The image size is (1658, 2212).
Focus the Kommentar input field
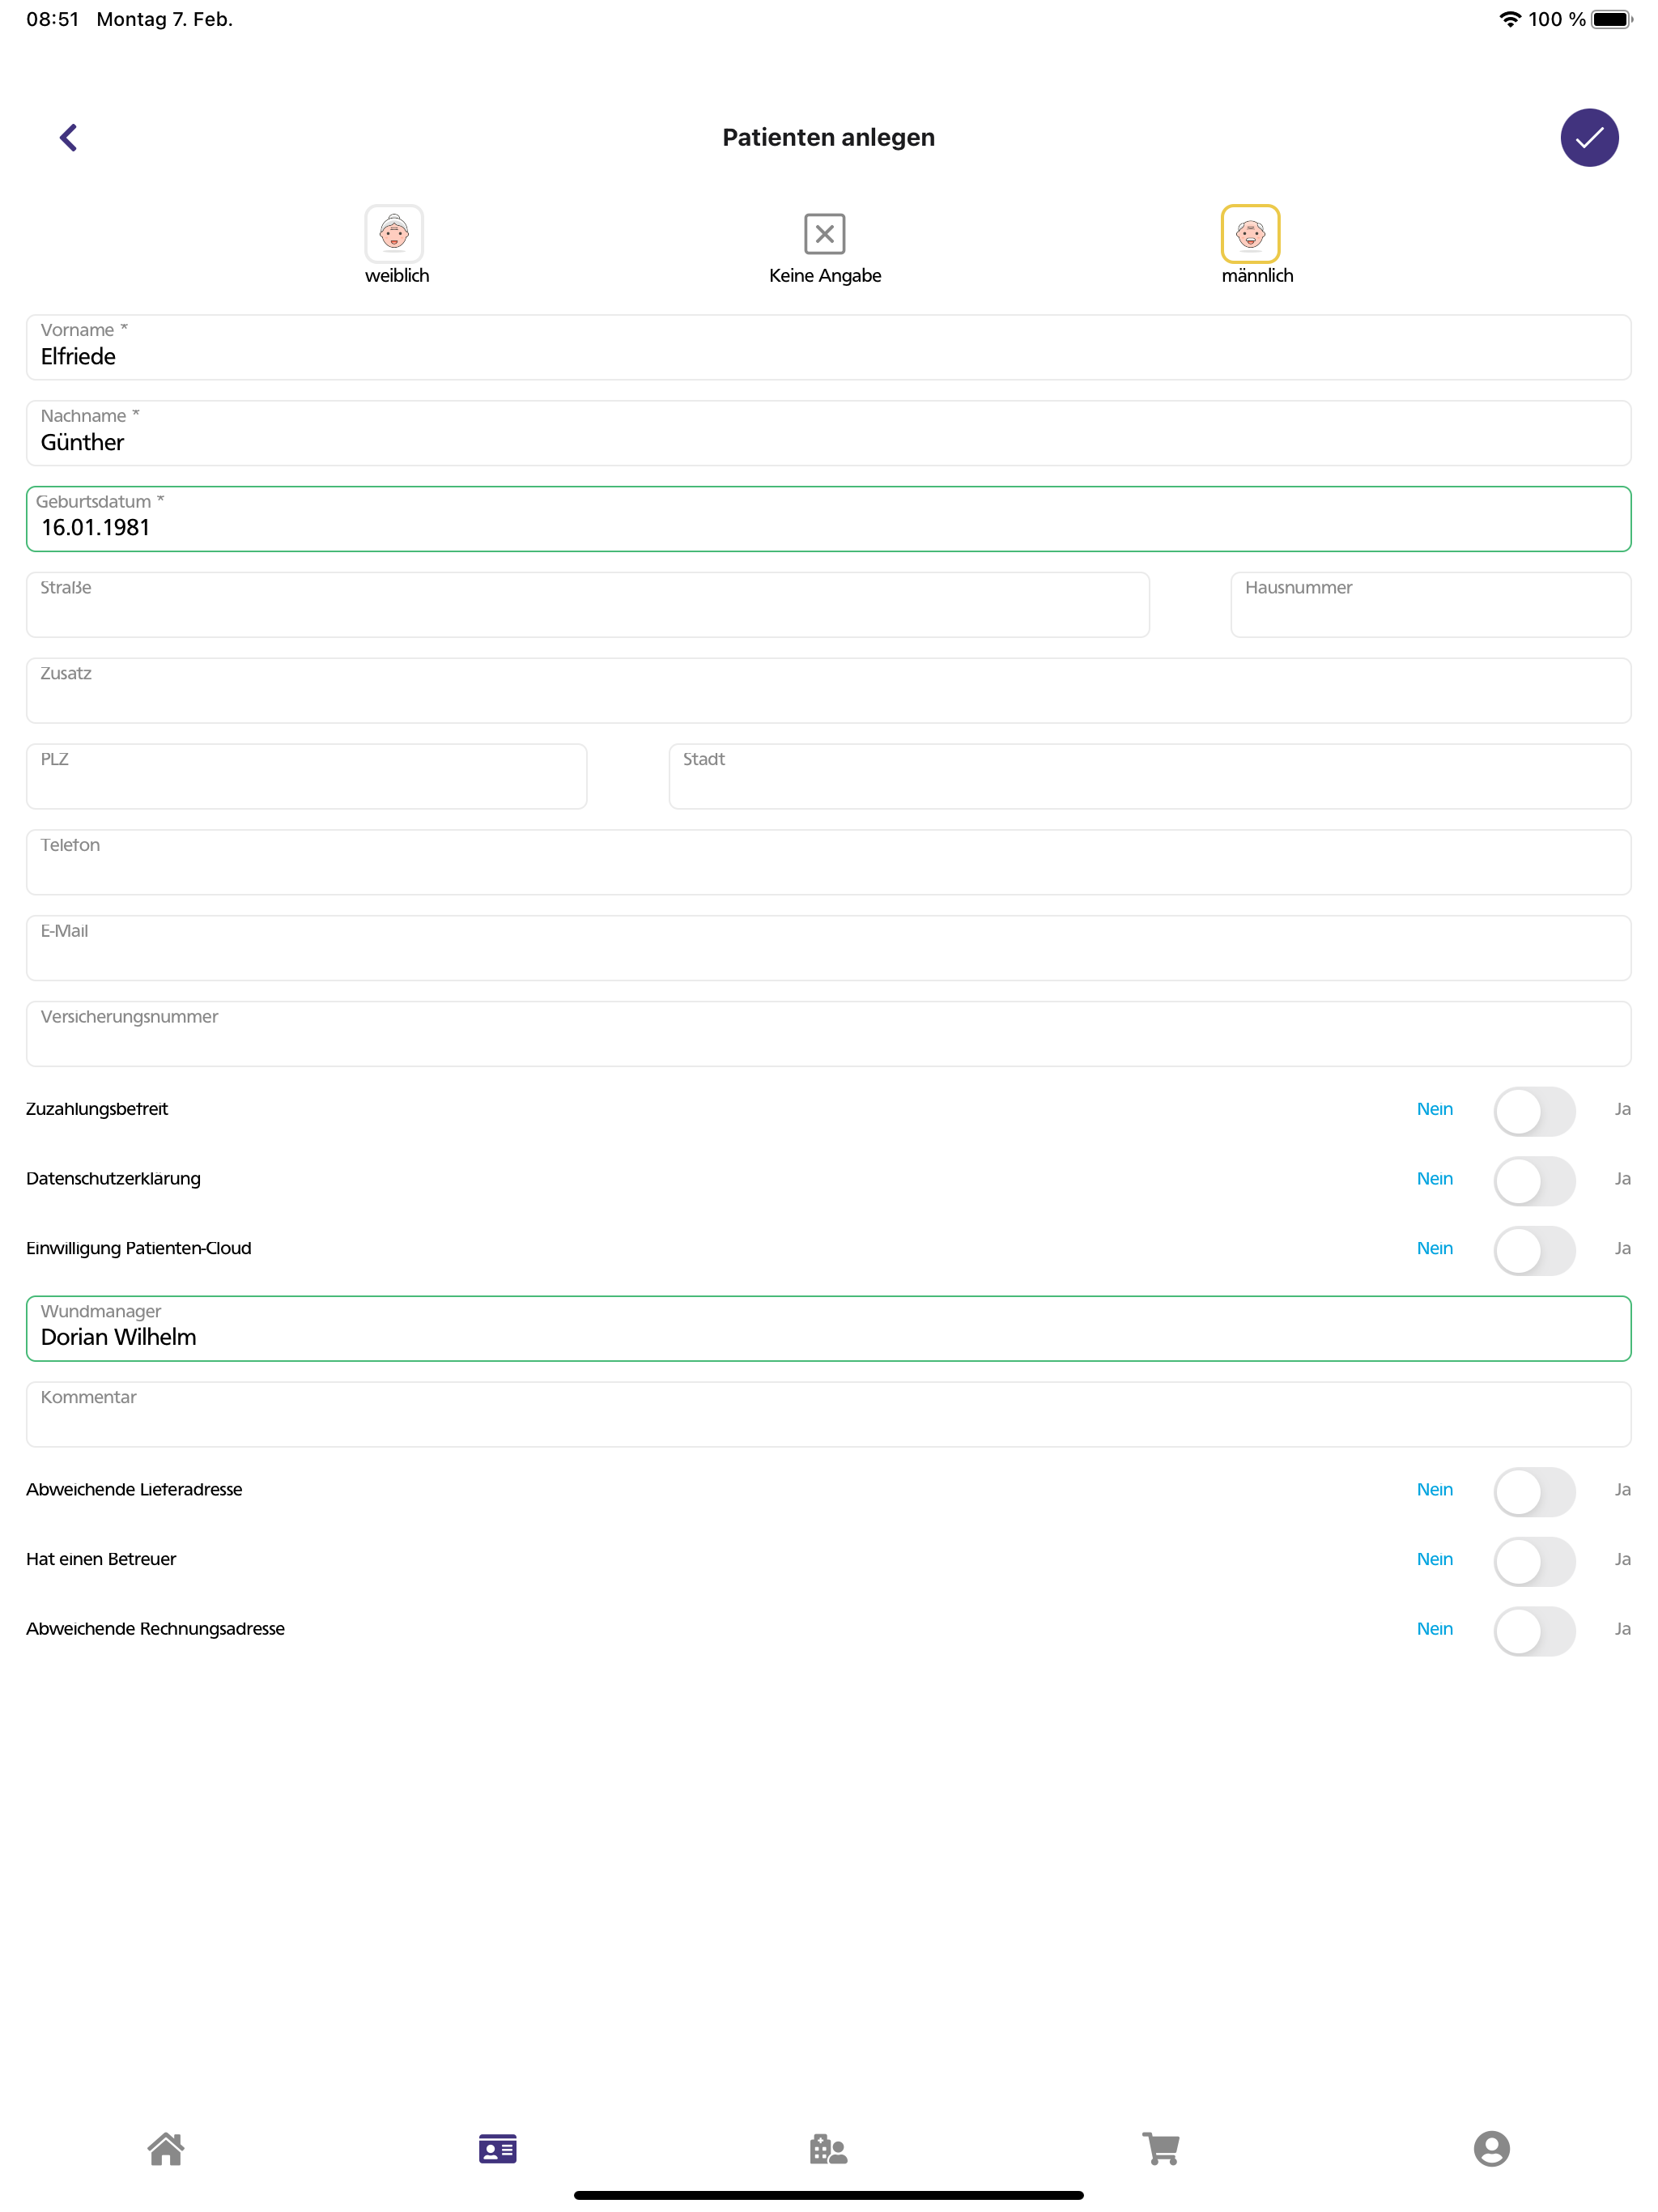point(828,1414)
